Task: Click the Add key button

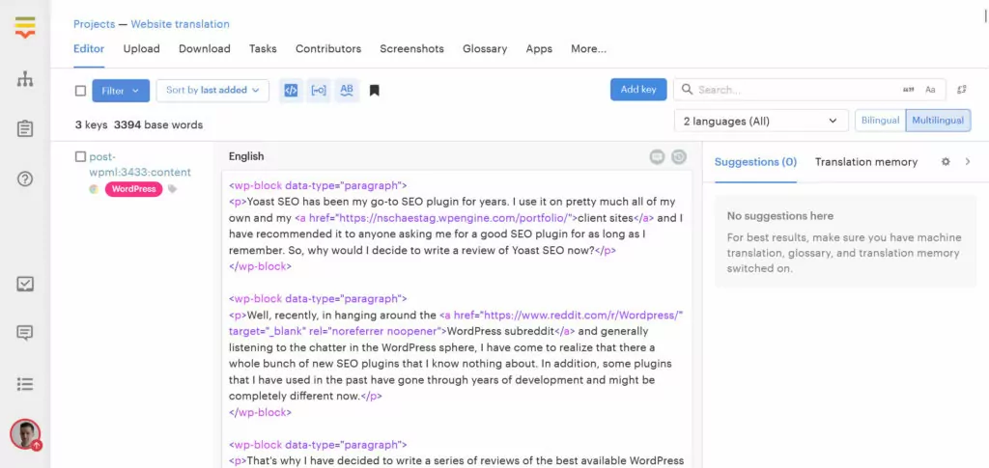Action: [x=638, y=90]
